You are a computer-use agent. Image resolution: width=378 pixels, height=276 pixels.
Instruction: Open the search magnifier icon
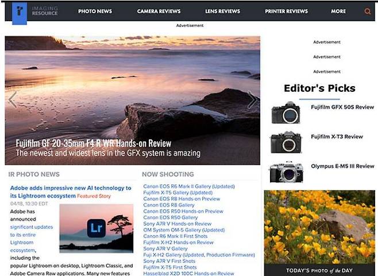(x=368, y=11)
